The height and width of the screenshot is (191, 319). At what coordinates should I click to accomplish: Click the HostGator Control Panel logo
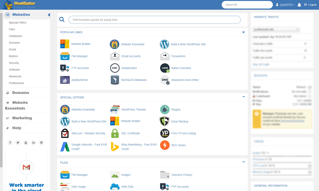(x=19, y=5)
